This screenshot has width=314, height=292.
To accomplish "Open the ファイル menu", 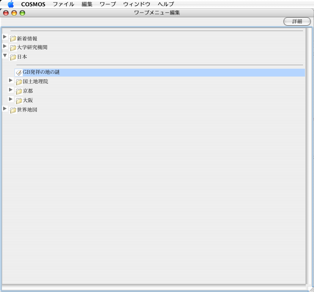I will pyautogui.click(x=63, y=4).
